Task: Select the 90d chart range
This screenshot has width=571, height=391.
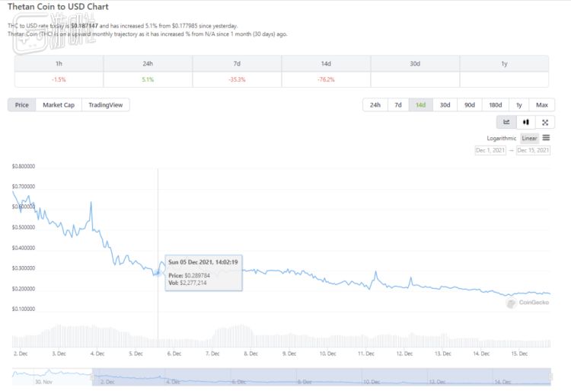Action: click(470, 104)
